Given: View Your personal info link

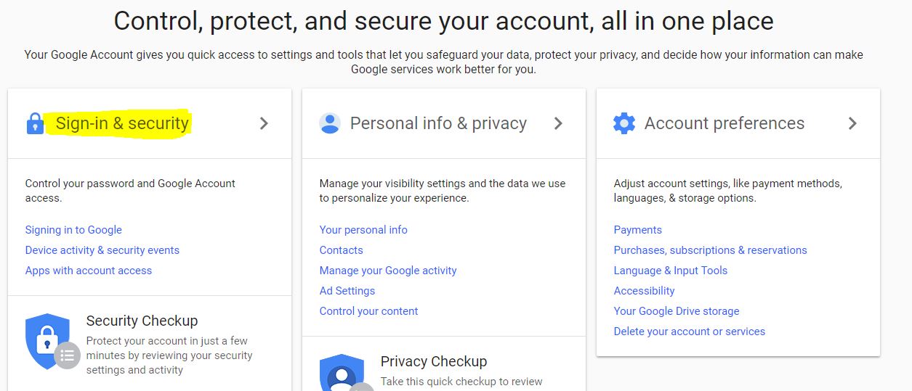Looking at the screenshot, I should pos(363,230).
